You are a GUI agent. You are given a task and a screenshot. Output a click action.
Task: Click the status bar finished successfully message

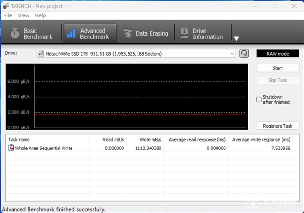click(x=54, y=209)
